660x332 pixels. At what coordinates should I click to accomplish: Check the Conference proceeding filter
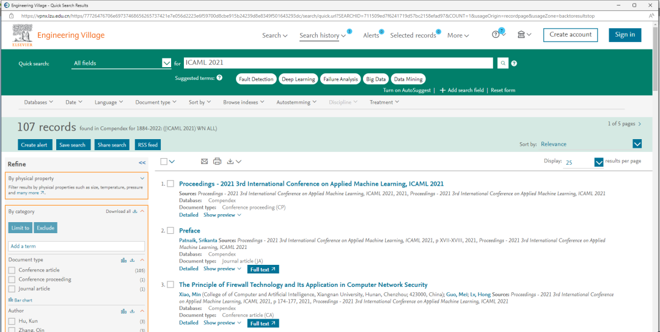coord(12,280)
